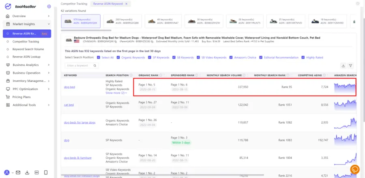
Task: Open Keyword Search Volume in sidebar
Action: tap(28, 49)
